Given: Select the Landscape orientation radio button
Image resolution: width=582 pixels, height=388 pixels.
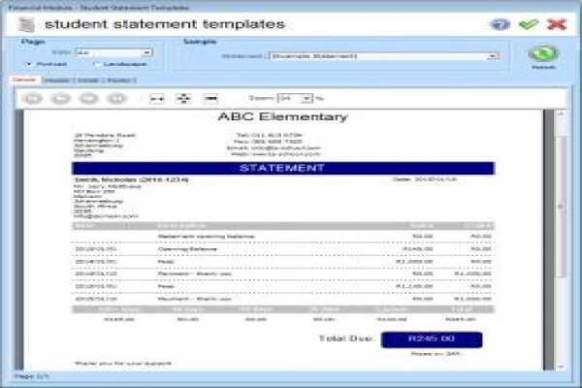Looking at the screenshot, I should (97, 64).
